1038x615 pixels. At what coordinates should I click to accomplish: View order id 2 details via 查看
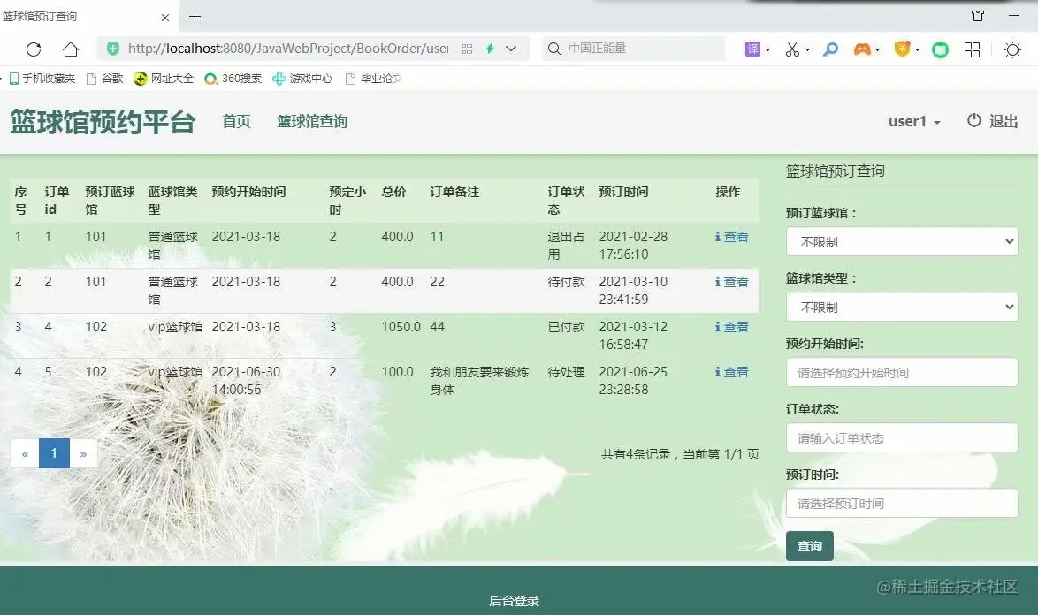pyautogui.click(x=731, y=282)
